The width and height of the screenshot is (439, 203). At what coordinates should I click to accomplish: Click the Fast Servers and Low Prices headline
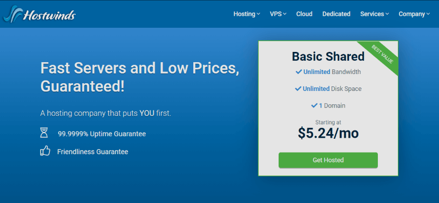tap(140, 78)
